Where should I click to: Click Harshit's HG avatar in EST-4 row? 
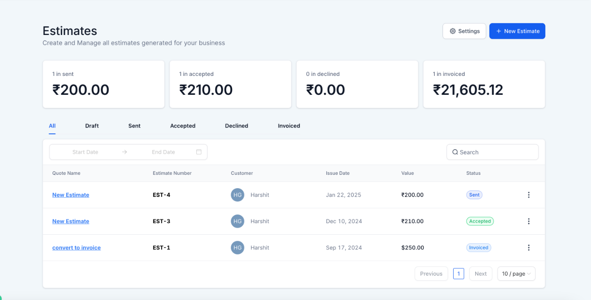click(238, 195)
